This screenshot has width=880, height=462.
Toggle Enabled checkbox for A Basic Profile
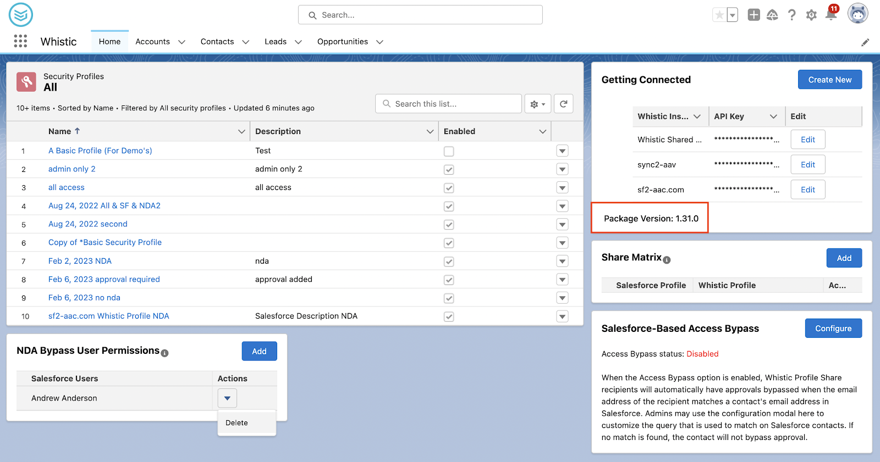pos(449,151)
